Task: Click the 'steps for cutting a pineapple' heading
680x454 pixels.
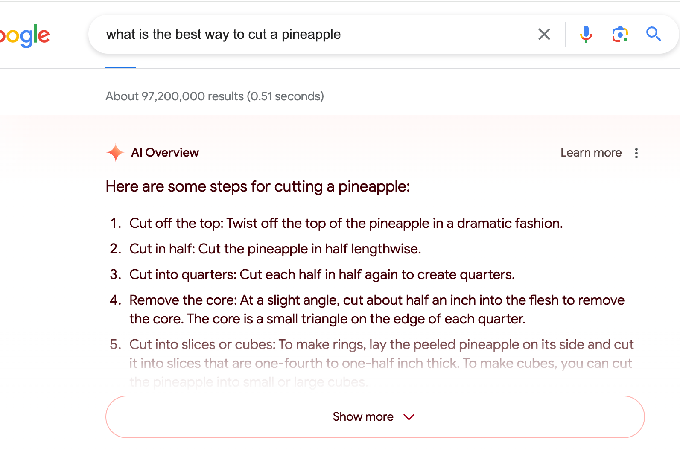Action: (257, 187)
